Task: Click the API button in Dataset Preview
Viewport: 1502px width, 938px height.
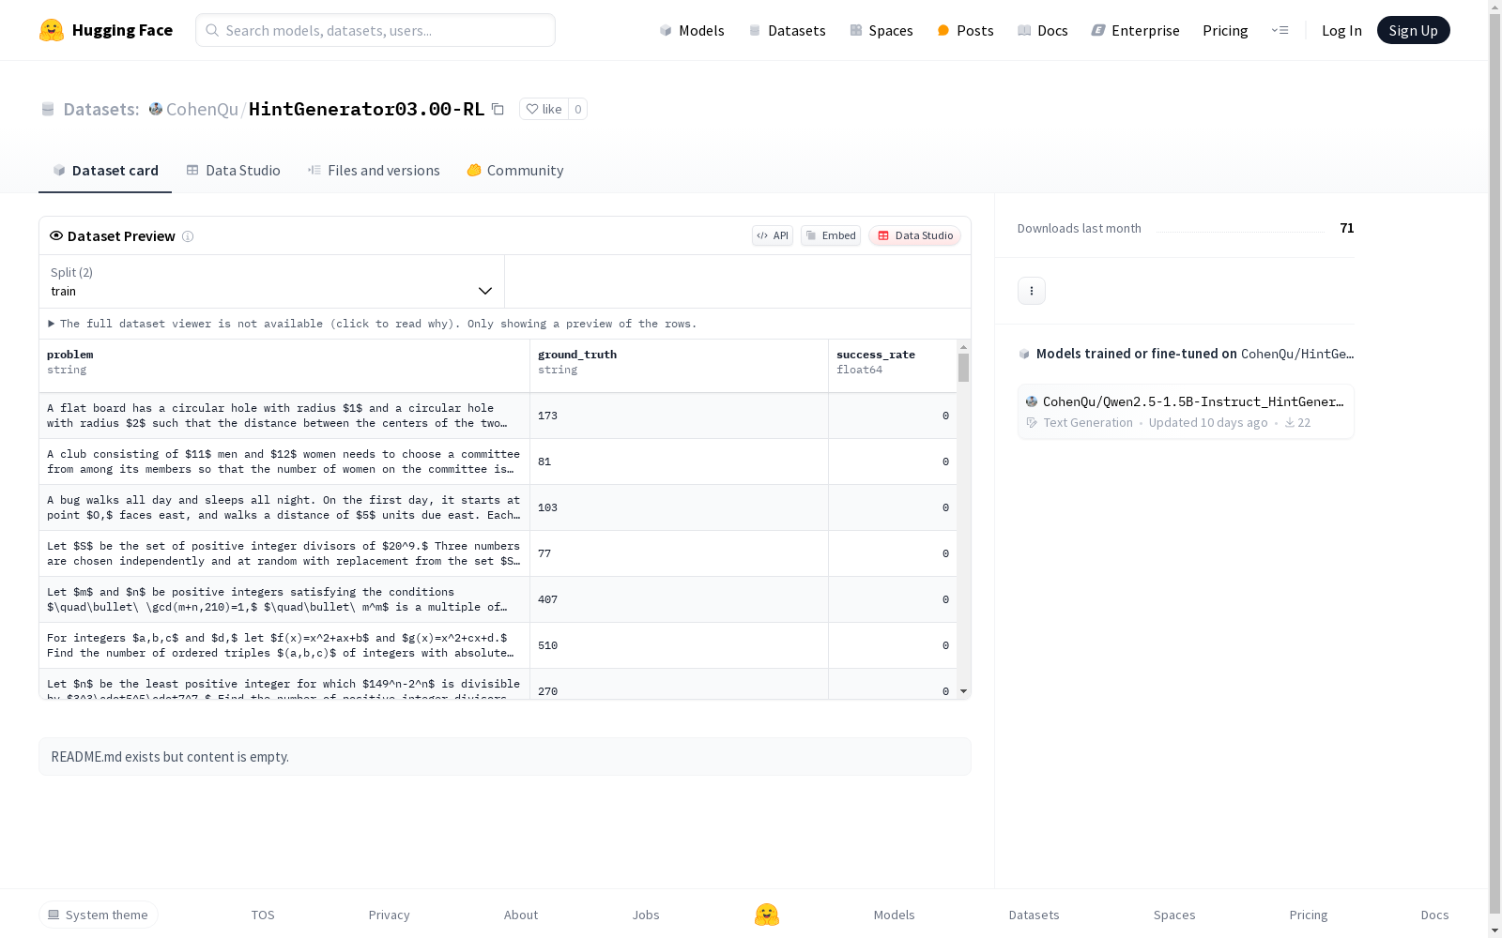Action: click(773, 235)
